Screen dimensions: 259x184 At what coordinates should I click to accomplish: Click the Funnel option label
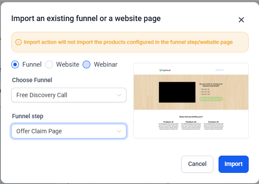[32, 64]
